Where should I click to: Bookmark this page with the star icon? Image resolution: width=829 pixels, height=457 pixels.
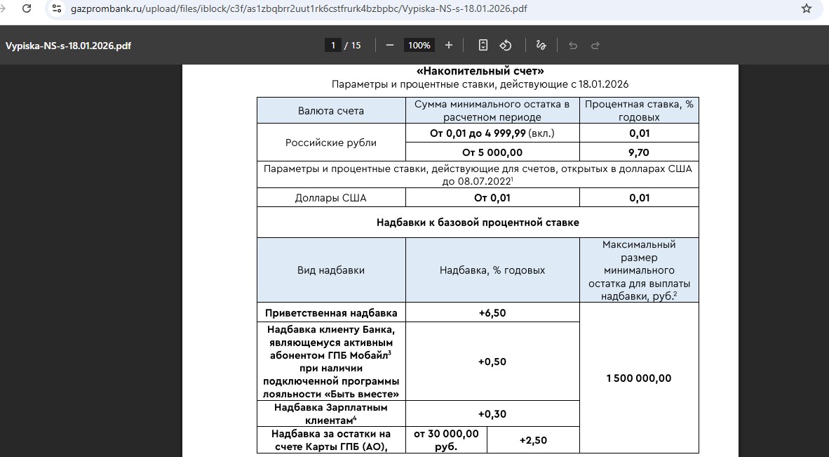coord(806,9)
